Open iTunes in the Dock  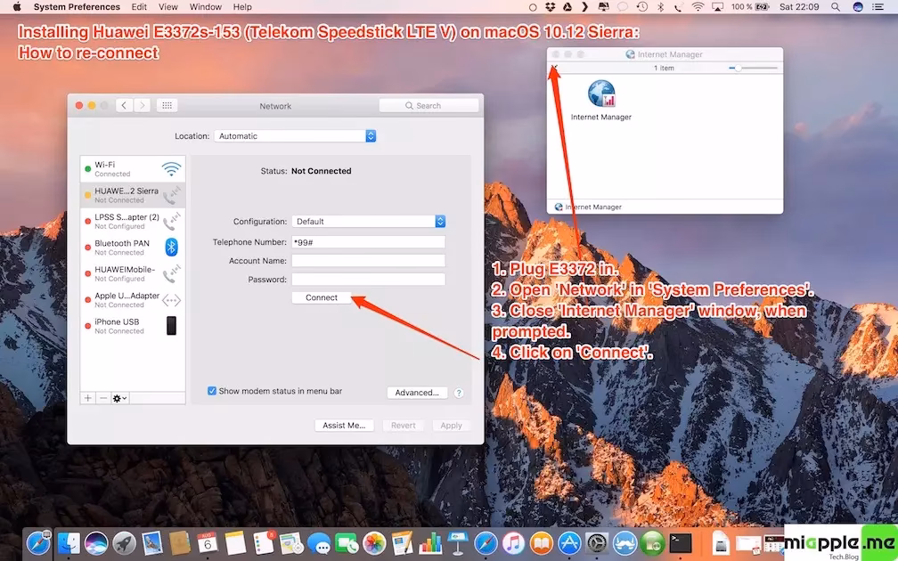[514, 542]
